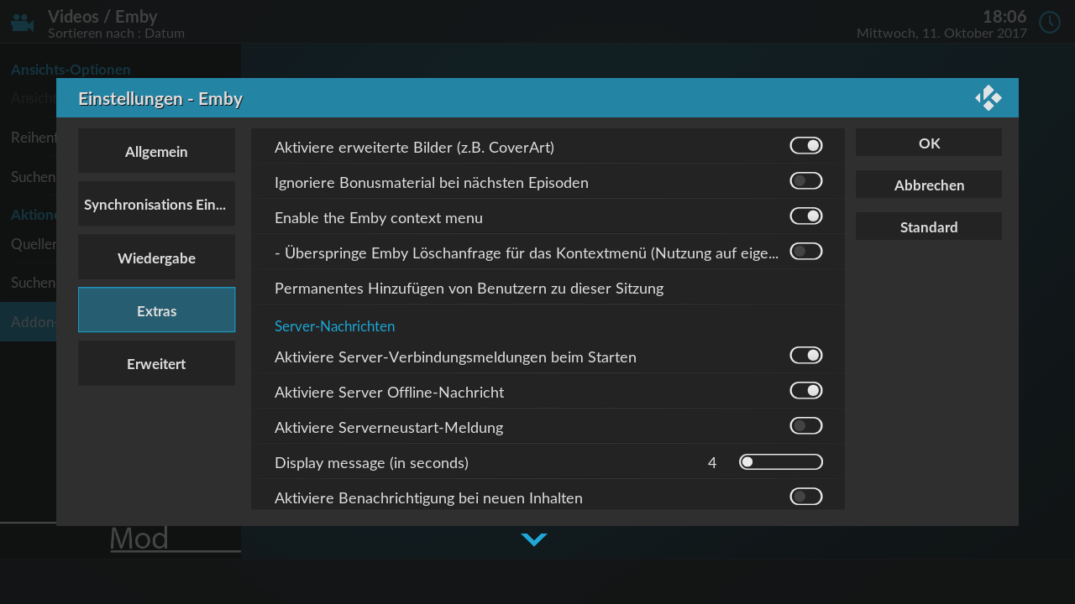Adjust the Display message seconds slider
The height and width of the screenshot is (604, 1075).
tap(781, 462)
